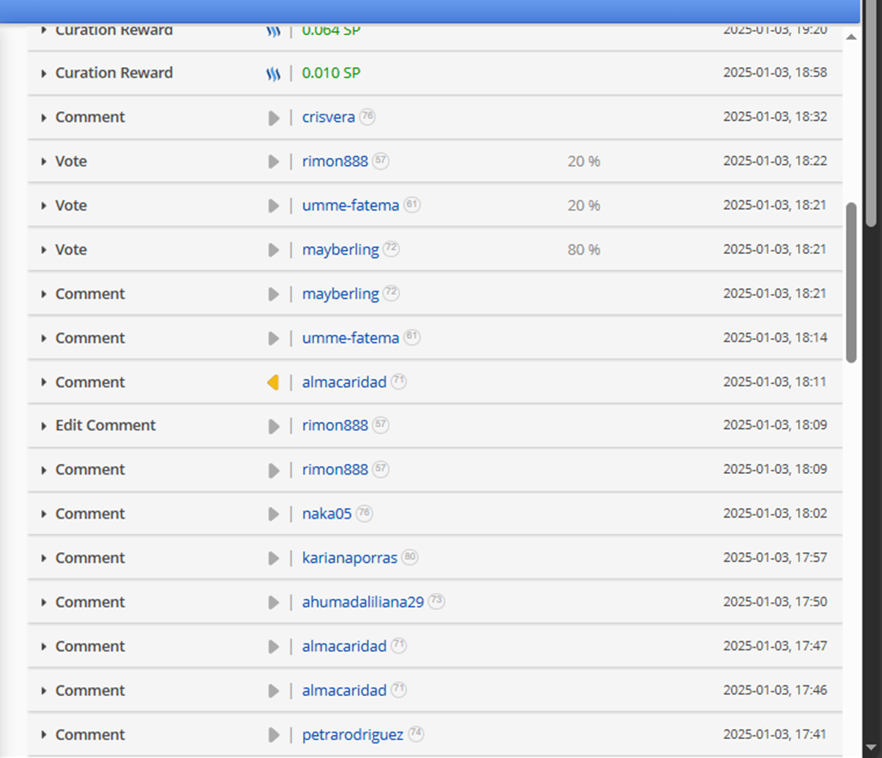Click the arrow icon in rimon888 Vote row
Screen dimensions: 882x758
point(274,162)
